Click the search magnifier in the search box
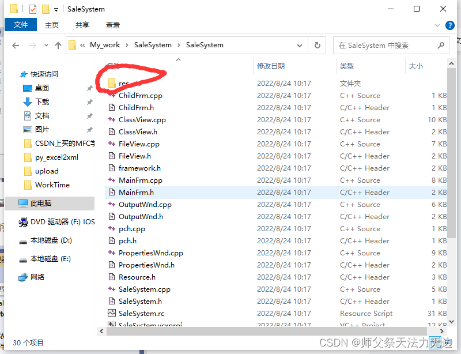Viewport: 461px width, 354px height. point(441,45)
